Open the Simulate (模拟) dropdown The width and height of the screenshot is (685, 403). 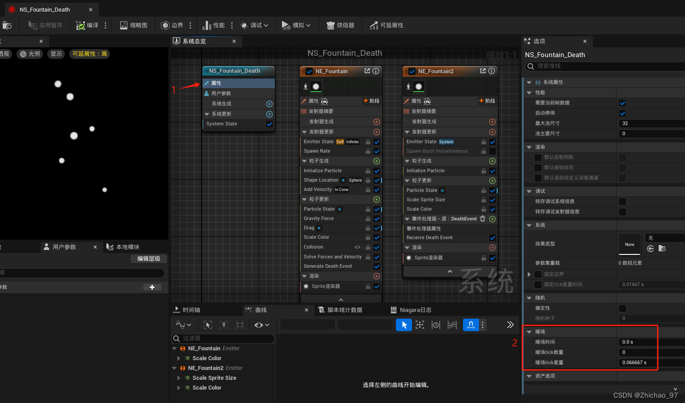tap(296, 25)
